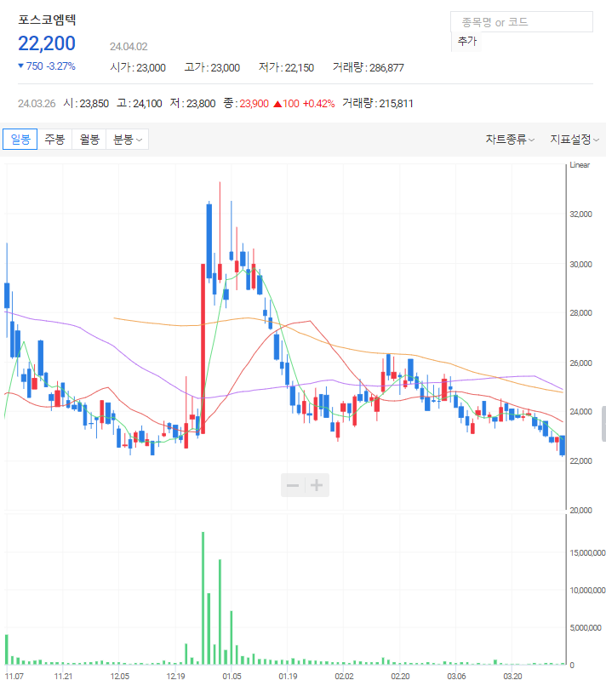Click the 포스코엠텍 stock name
The image size is (606, 686).
(48, 20)
